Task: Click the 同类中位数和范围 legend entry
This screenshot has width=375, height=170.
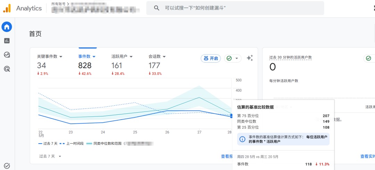Action: click(104, 144)
